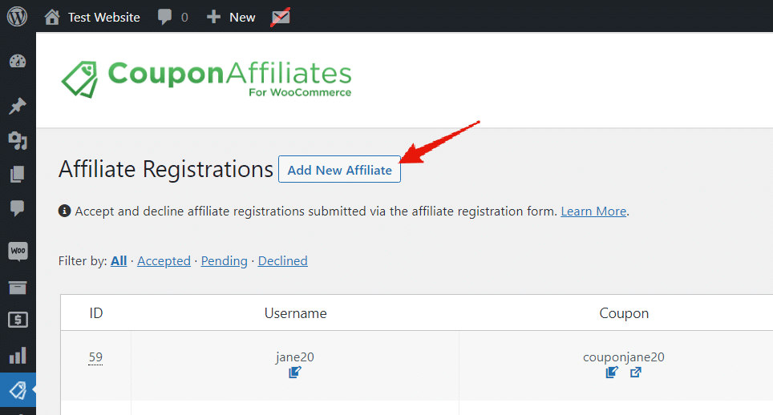Filter registrations by Pending
773x415 pixels.
click(225, 261)
